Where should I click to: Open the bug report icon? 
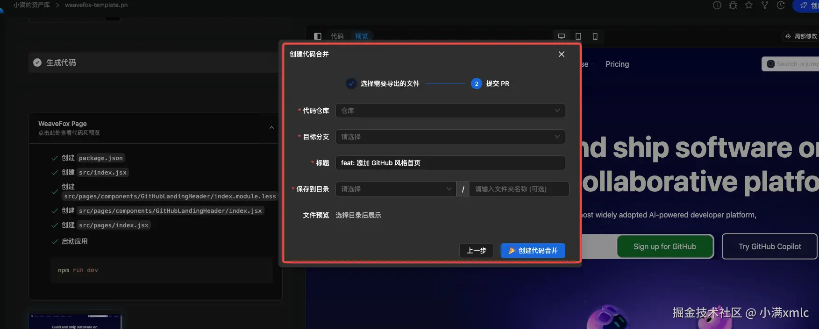733,5
